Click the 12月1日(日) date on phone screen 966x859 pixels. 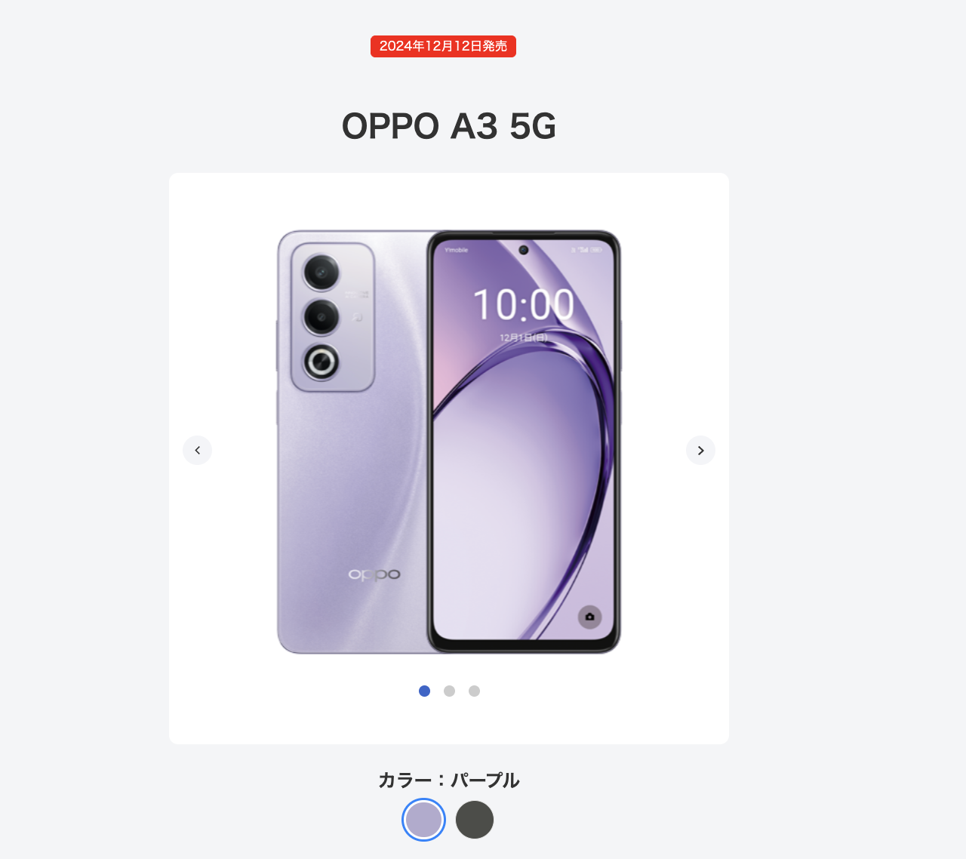click(524, 337)
